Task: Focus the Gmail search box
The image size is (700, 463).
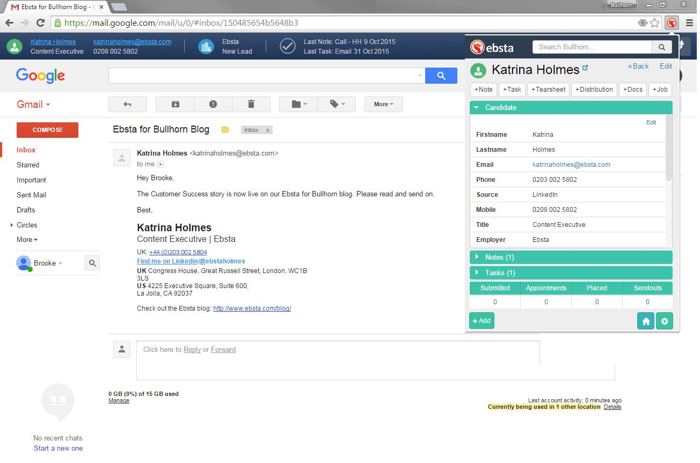Action: (267, 76)
